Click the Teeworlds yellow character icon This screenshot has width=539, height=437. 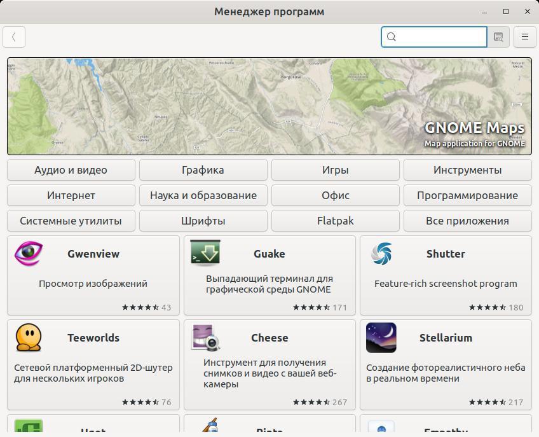(x=29, y=337)
